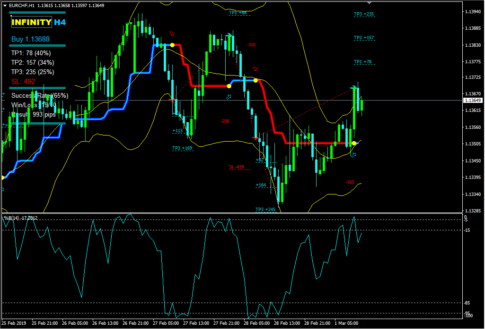Click the red '-208' loss label

pos(225,121)
